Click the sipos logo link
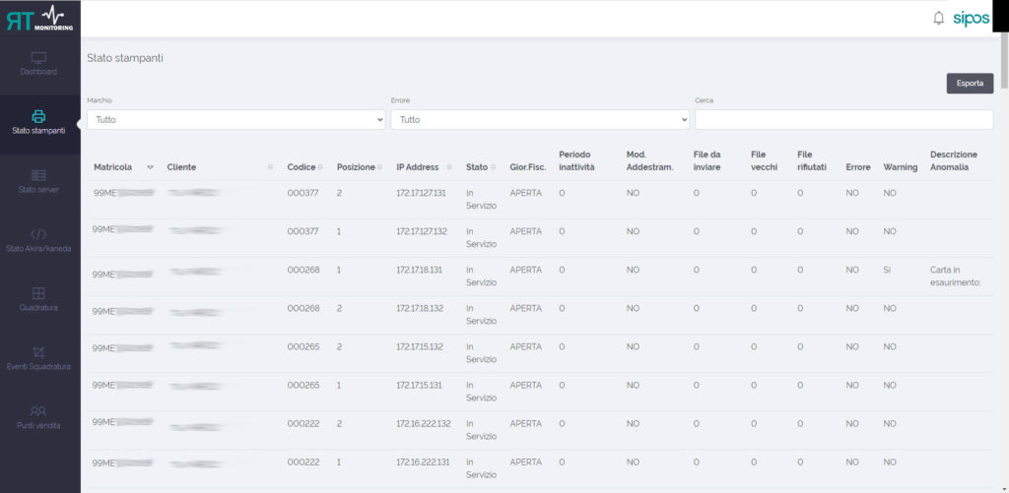 pyautogui.click(x=971, y=19)
